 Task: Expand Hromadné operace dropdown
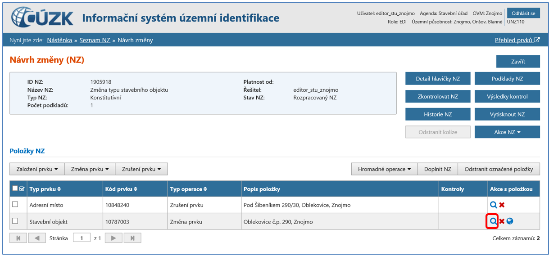384,169
